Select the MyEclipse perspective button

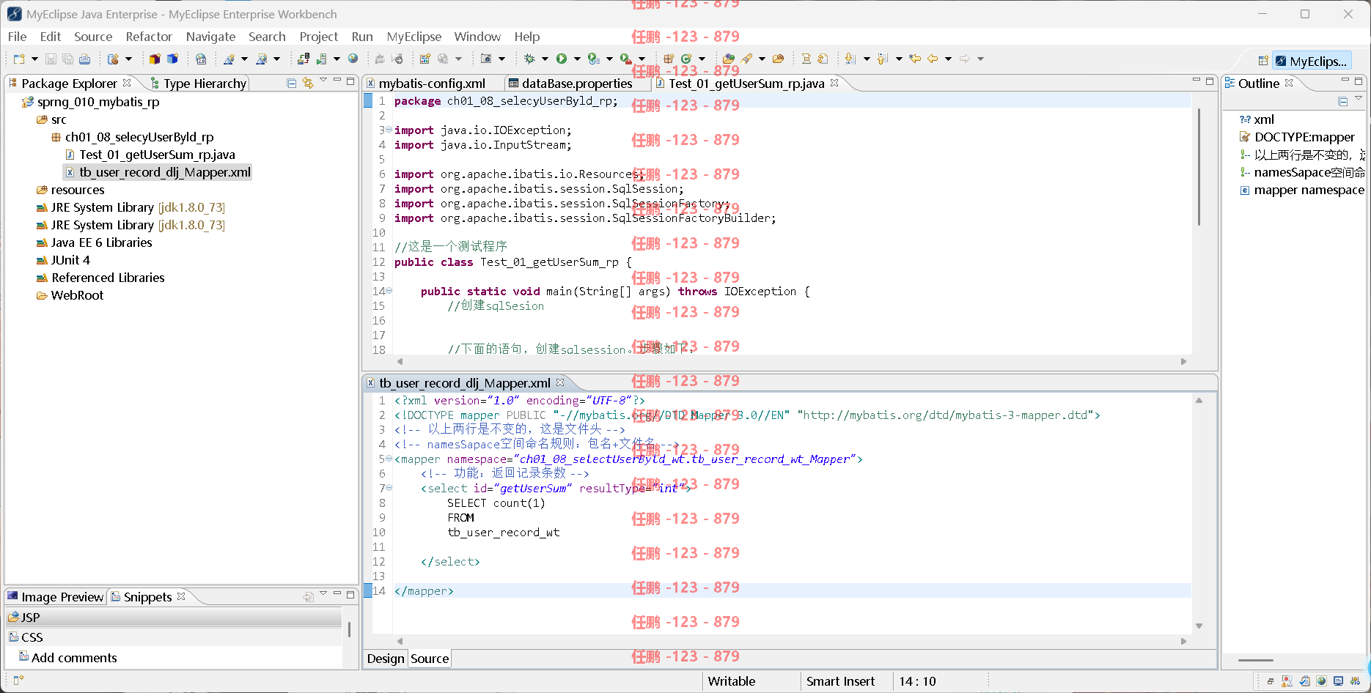point(1312,61)
